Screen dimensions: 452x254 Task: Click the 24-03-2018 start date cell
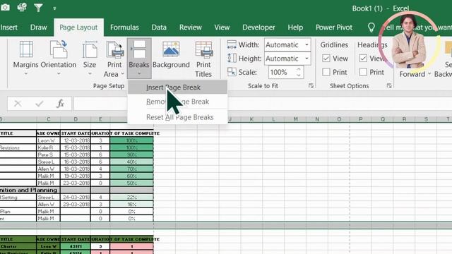point(76,198)
